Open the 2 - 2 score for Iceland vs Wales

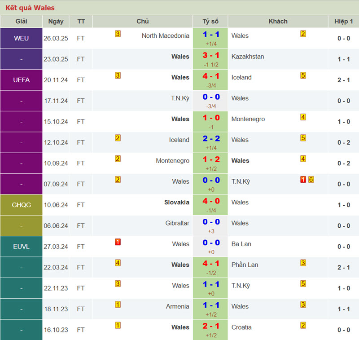[x=211, y=138]
